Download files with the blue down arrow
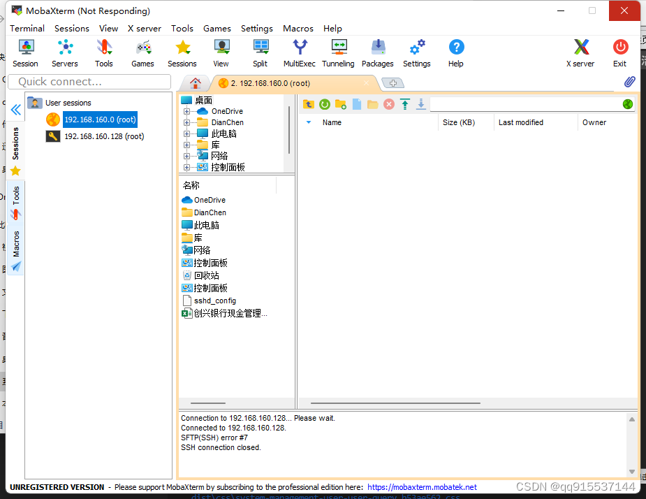The width and height of the screenshot is (646, 499). pyautogui.click(x=421, y=104)
